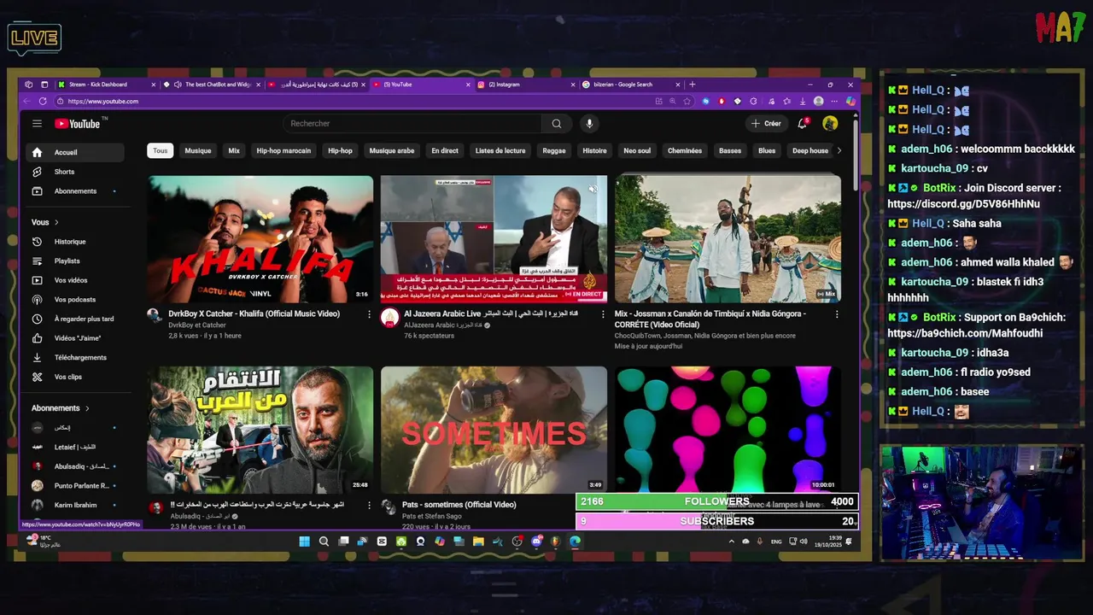The width and height of the screenshot is (1093, 615).
Task: Open the Punto Parlante subscription
Action: click(x=74, y=486)
